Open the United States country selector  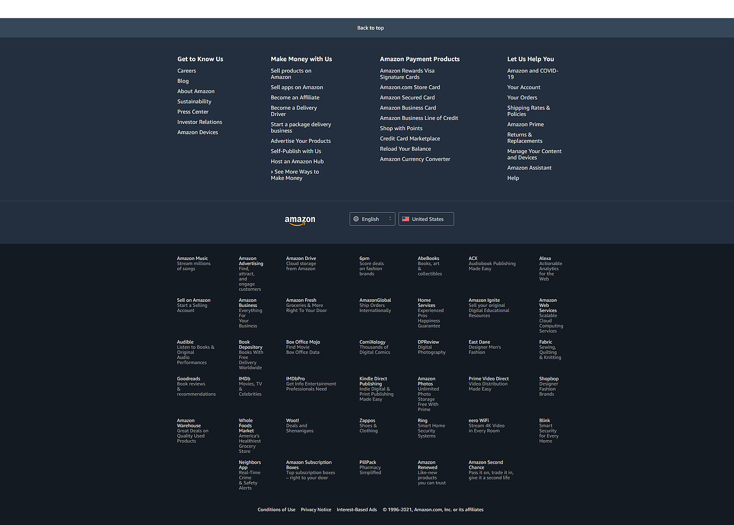426,219
